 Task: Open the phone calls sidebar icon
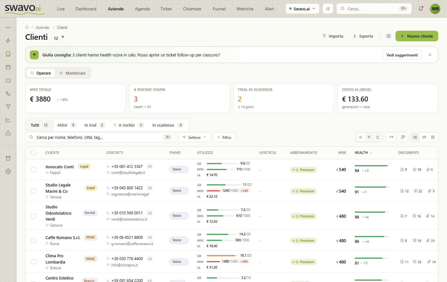click(x=8, y=93)
